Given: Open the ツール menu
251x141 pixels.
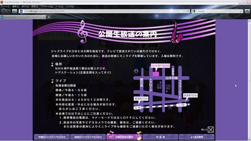Looking at the screenshot, I should [59, 6].
